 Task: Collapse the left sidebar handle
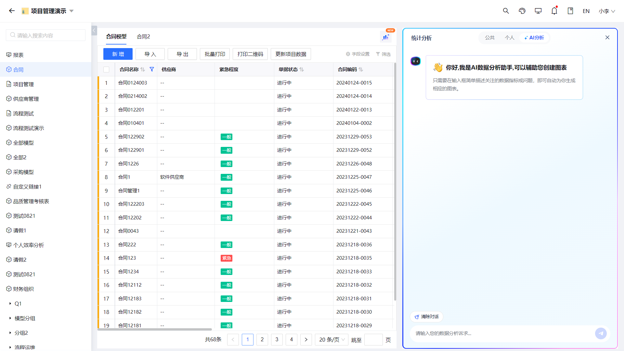(94, 31)
